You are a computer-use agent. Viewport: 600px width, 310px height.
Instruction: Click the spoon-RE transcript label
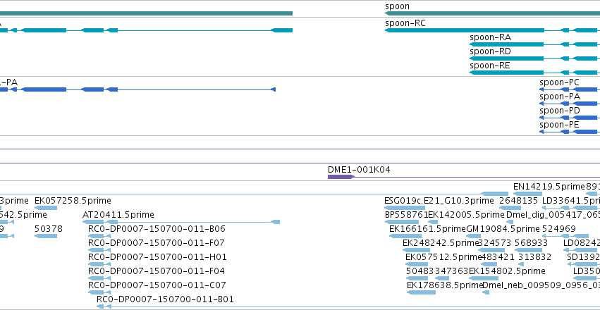click(490, 66)
